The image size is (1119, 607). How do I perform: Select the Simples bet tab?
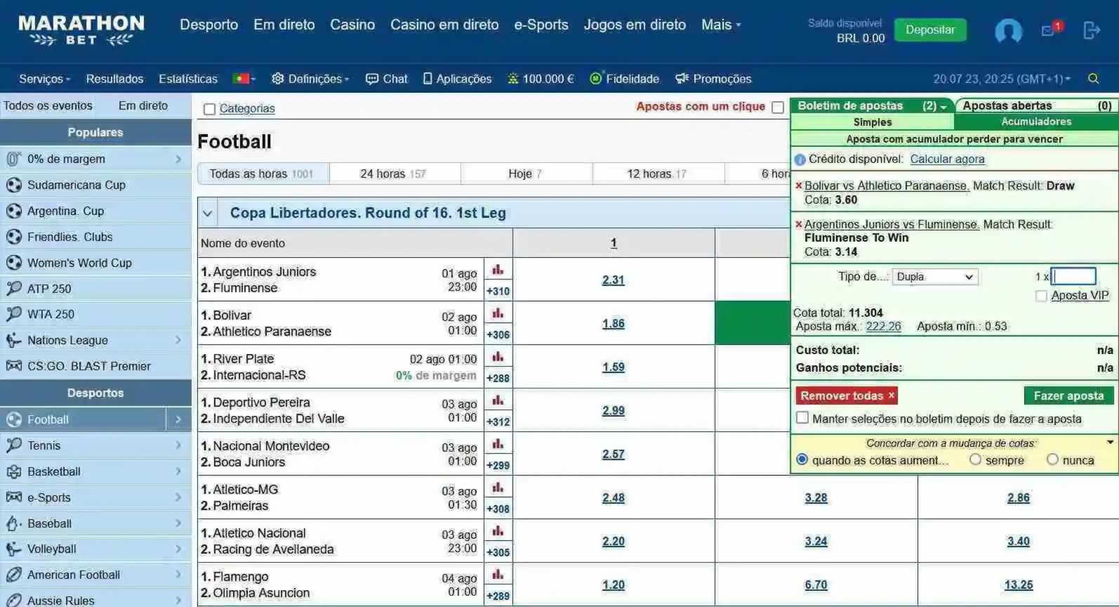[873, 122]
